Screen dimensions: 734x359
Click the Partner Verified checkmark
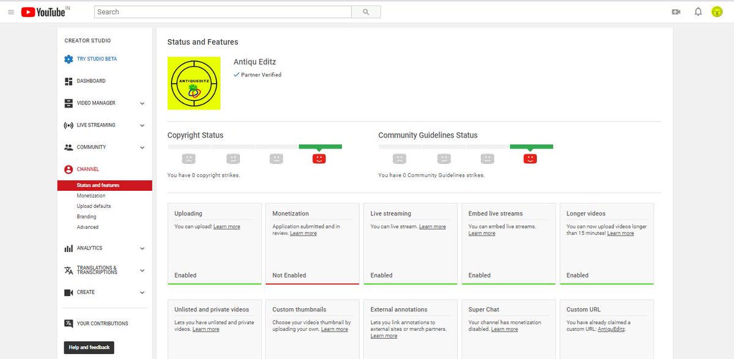[237, 75]
